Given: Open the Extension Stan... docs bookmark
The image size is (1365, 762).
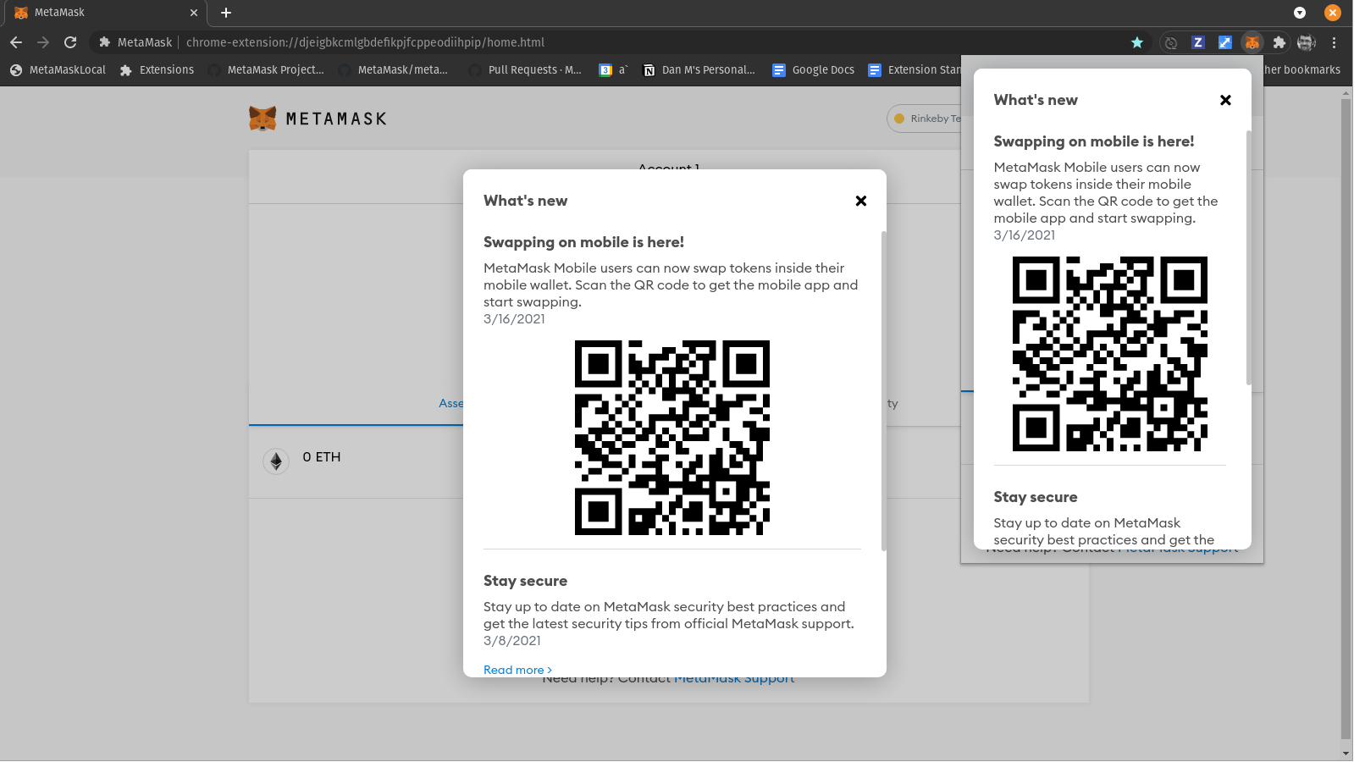Looking at the screenshot, I should point(915,70).
